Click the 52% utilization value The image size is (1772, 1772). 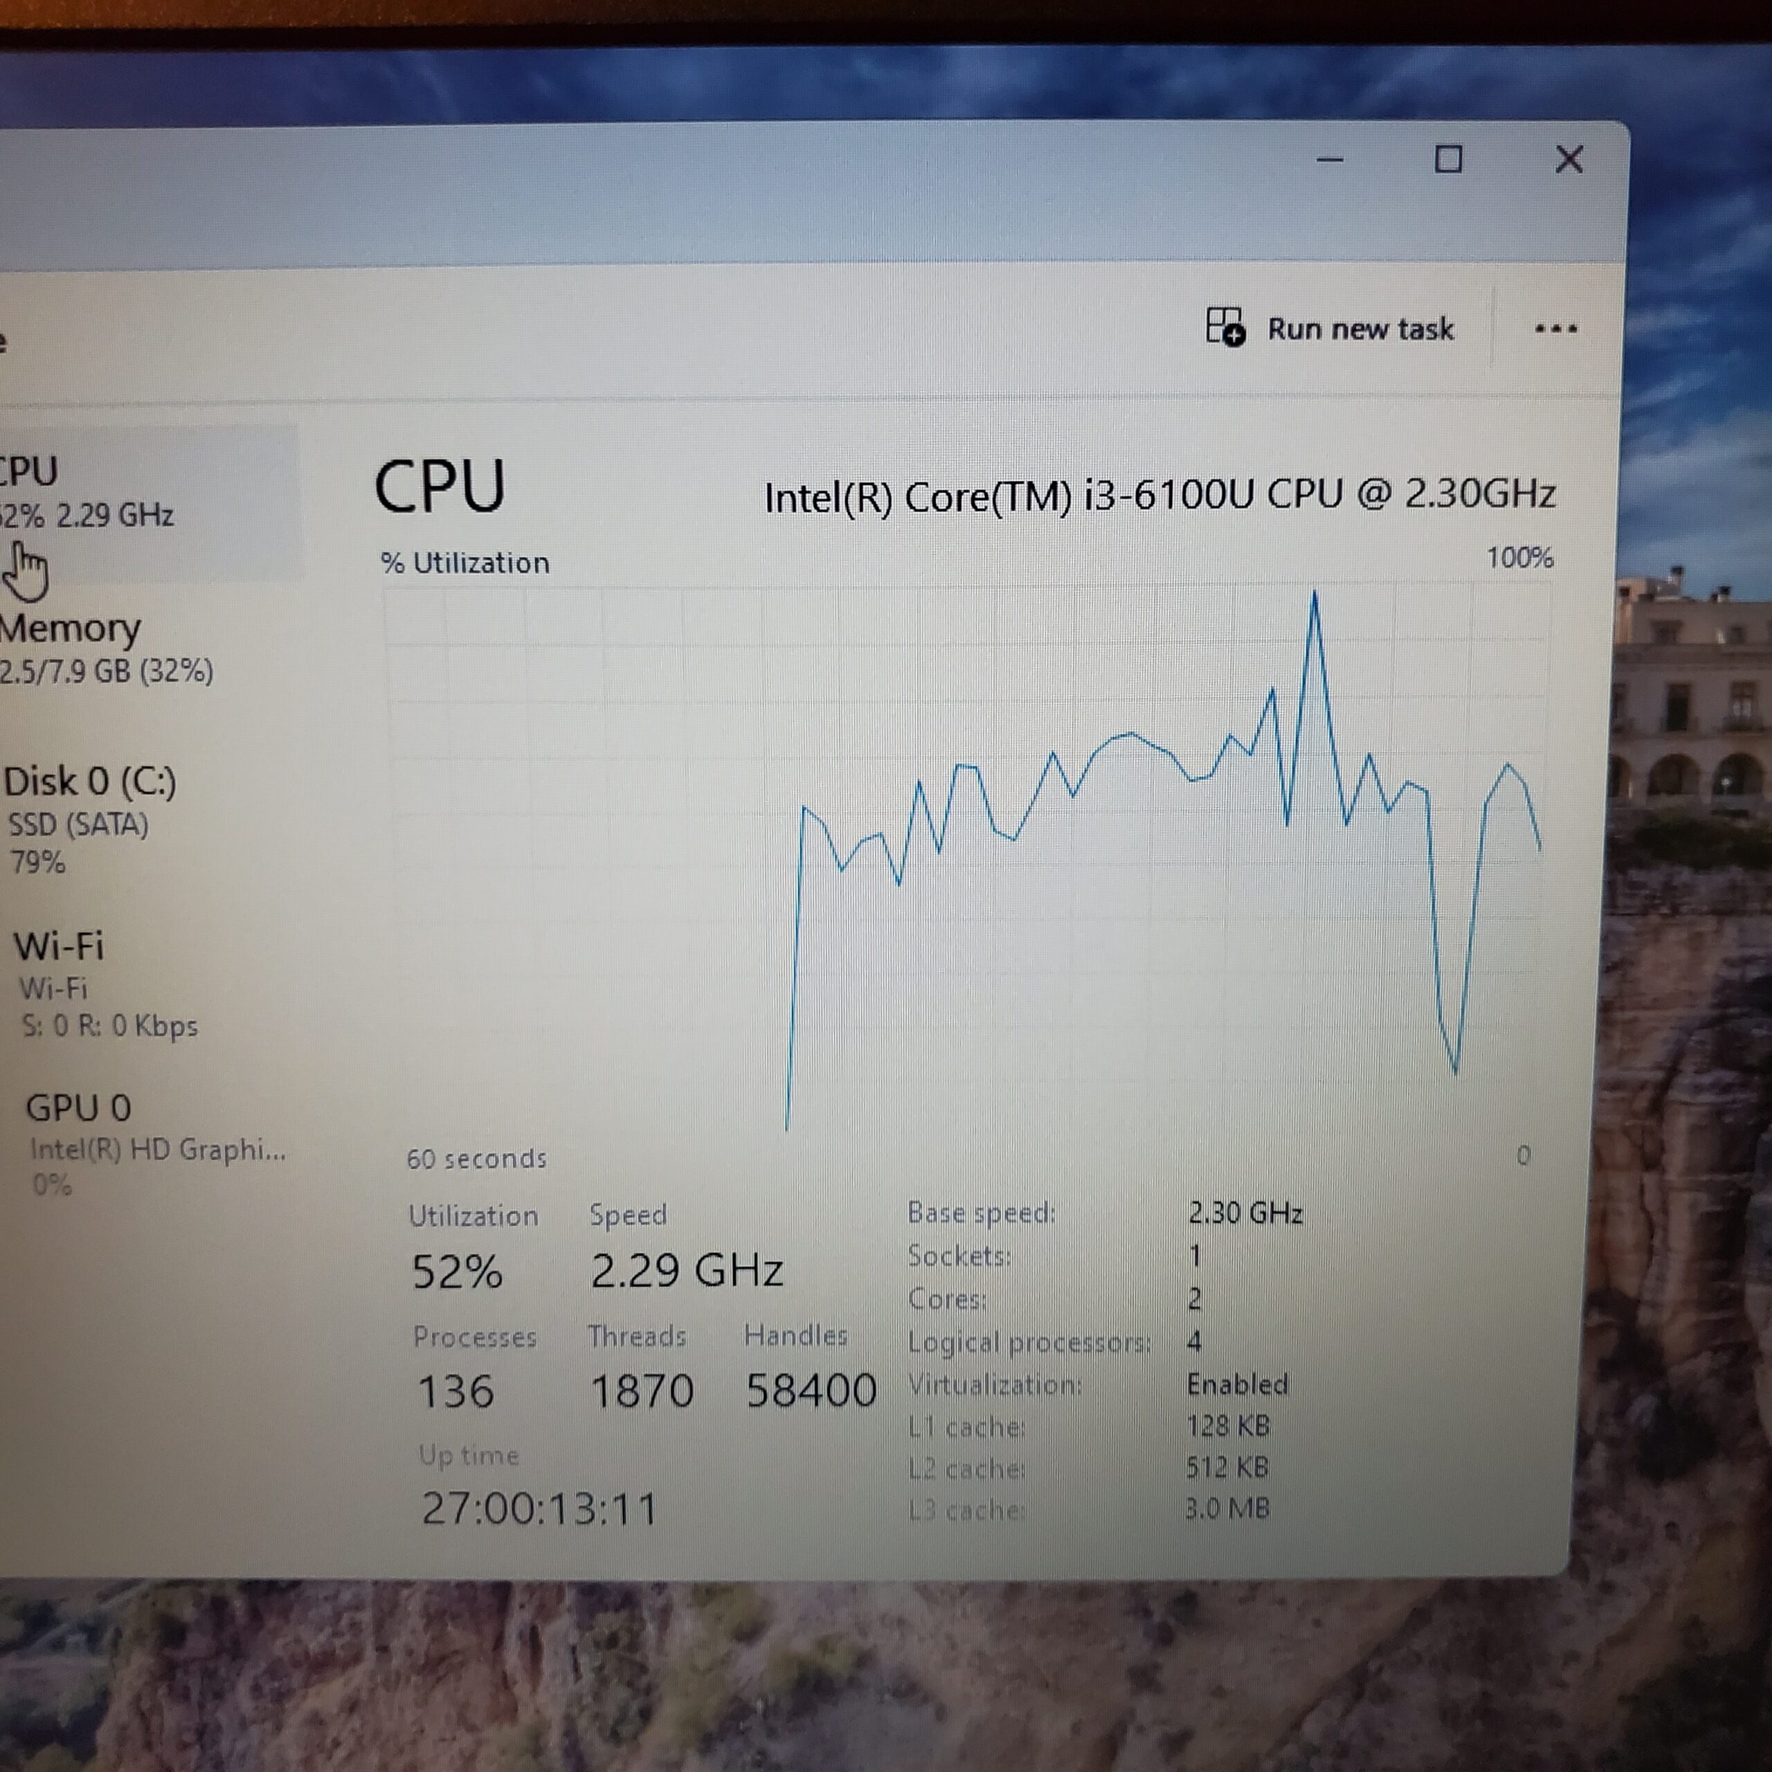[x=457, y=1272]
